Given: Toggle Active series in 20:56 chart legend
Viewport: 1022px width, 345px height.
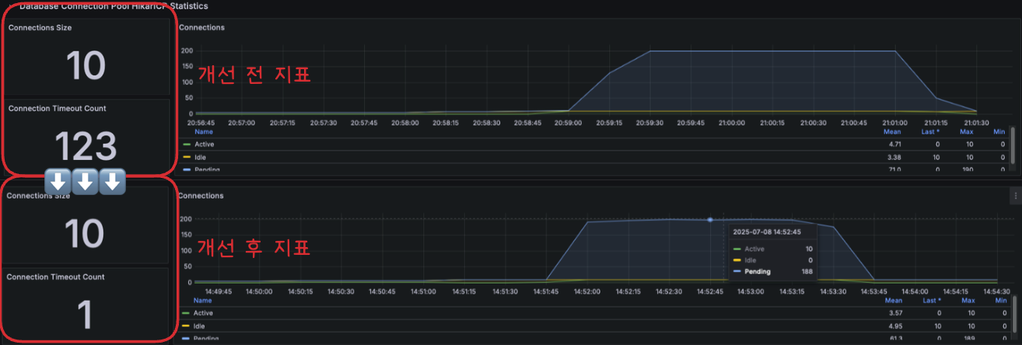Looking at the screenshot, I should [205, 145].
